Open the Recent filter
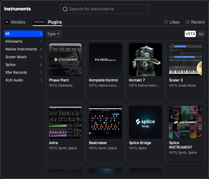209x179 pixels. (195, 22)
